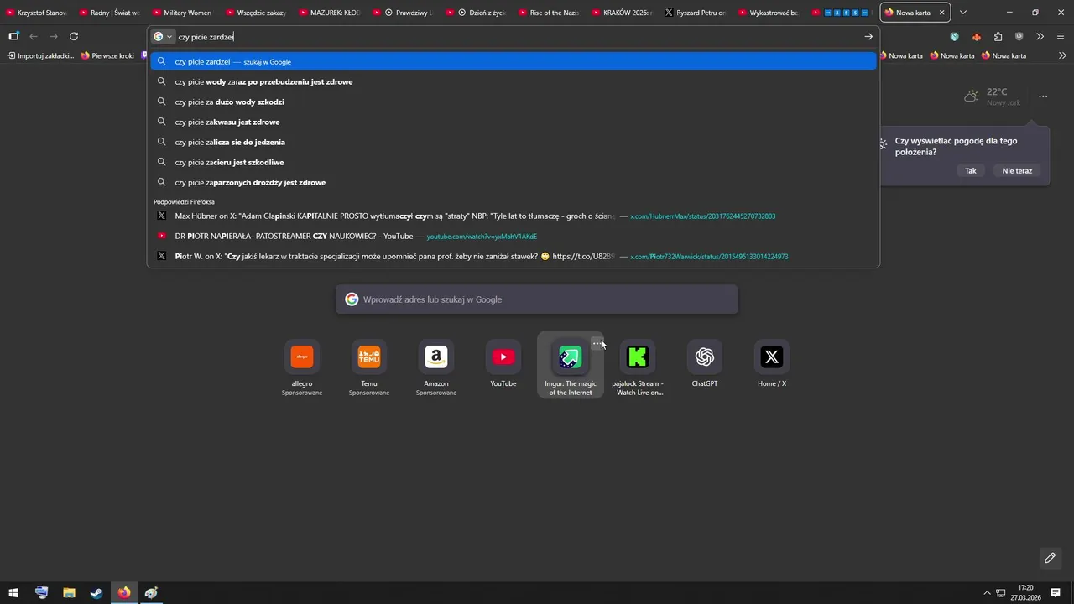The width and height of the screenshot is (1074, 604).
Task: Select suggestion "czy picie zakwasu jest zdrowe"
Action: tap(514, 122)
